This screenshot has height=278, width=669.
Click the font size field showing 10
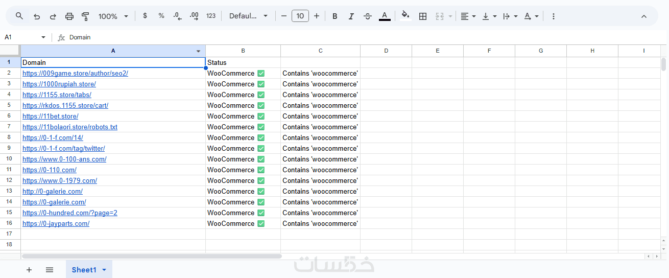[x=300, y=16]
